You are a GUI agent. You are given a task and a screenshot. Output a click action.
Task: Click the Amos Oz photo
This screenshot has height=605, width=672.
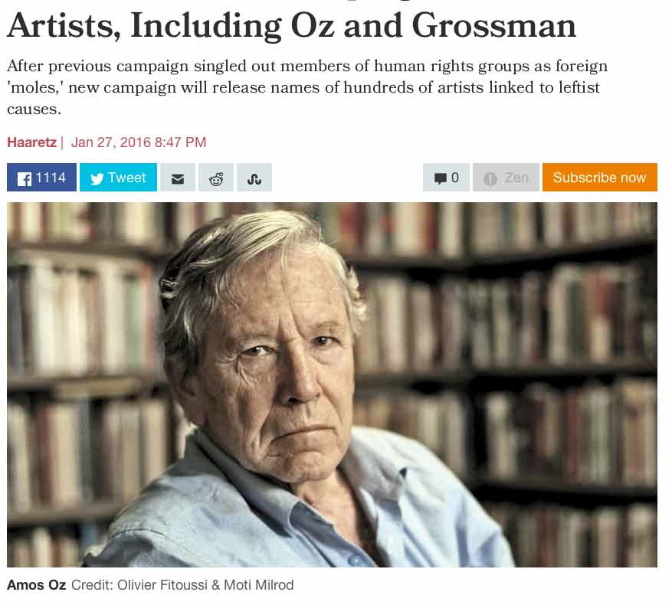[332, 384]
